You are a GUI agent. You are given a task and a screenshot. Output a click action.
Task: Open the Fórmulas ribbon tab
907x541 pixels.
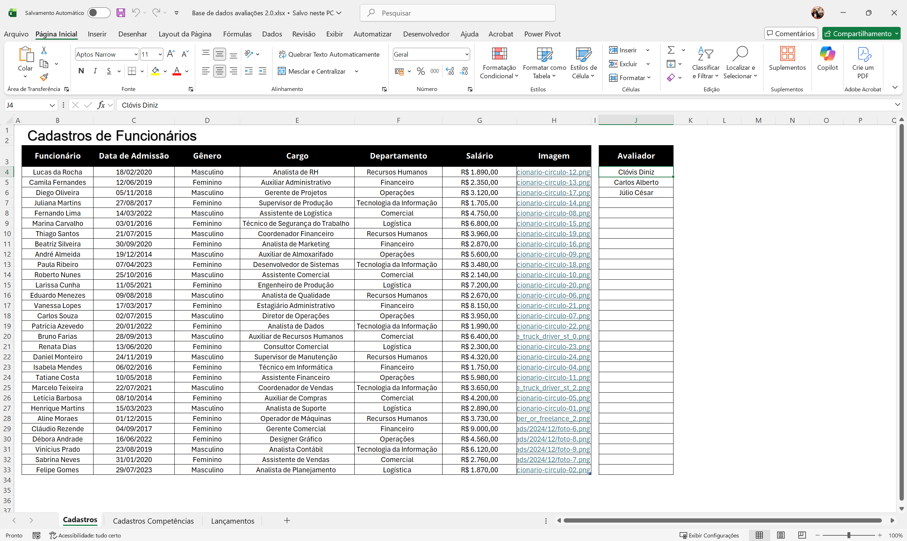(237, 34)
